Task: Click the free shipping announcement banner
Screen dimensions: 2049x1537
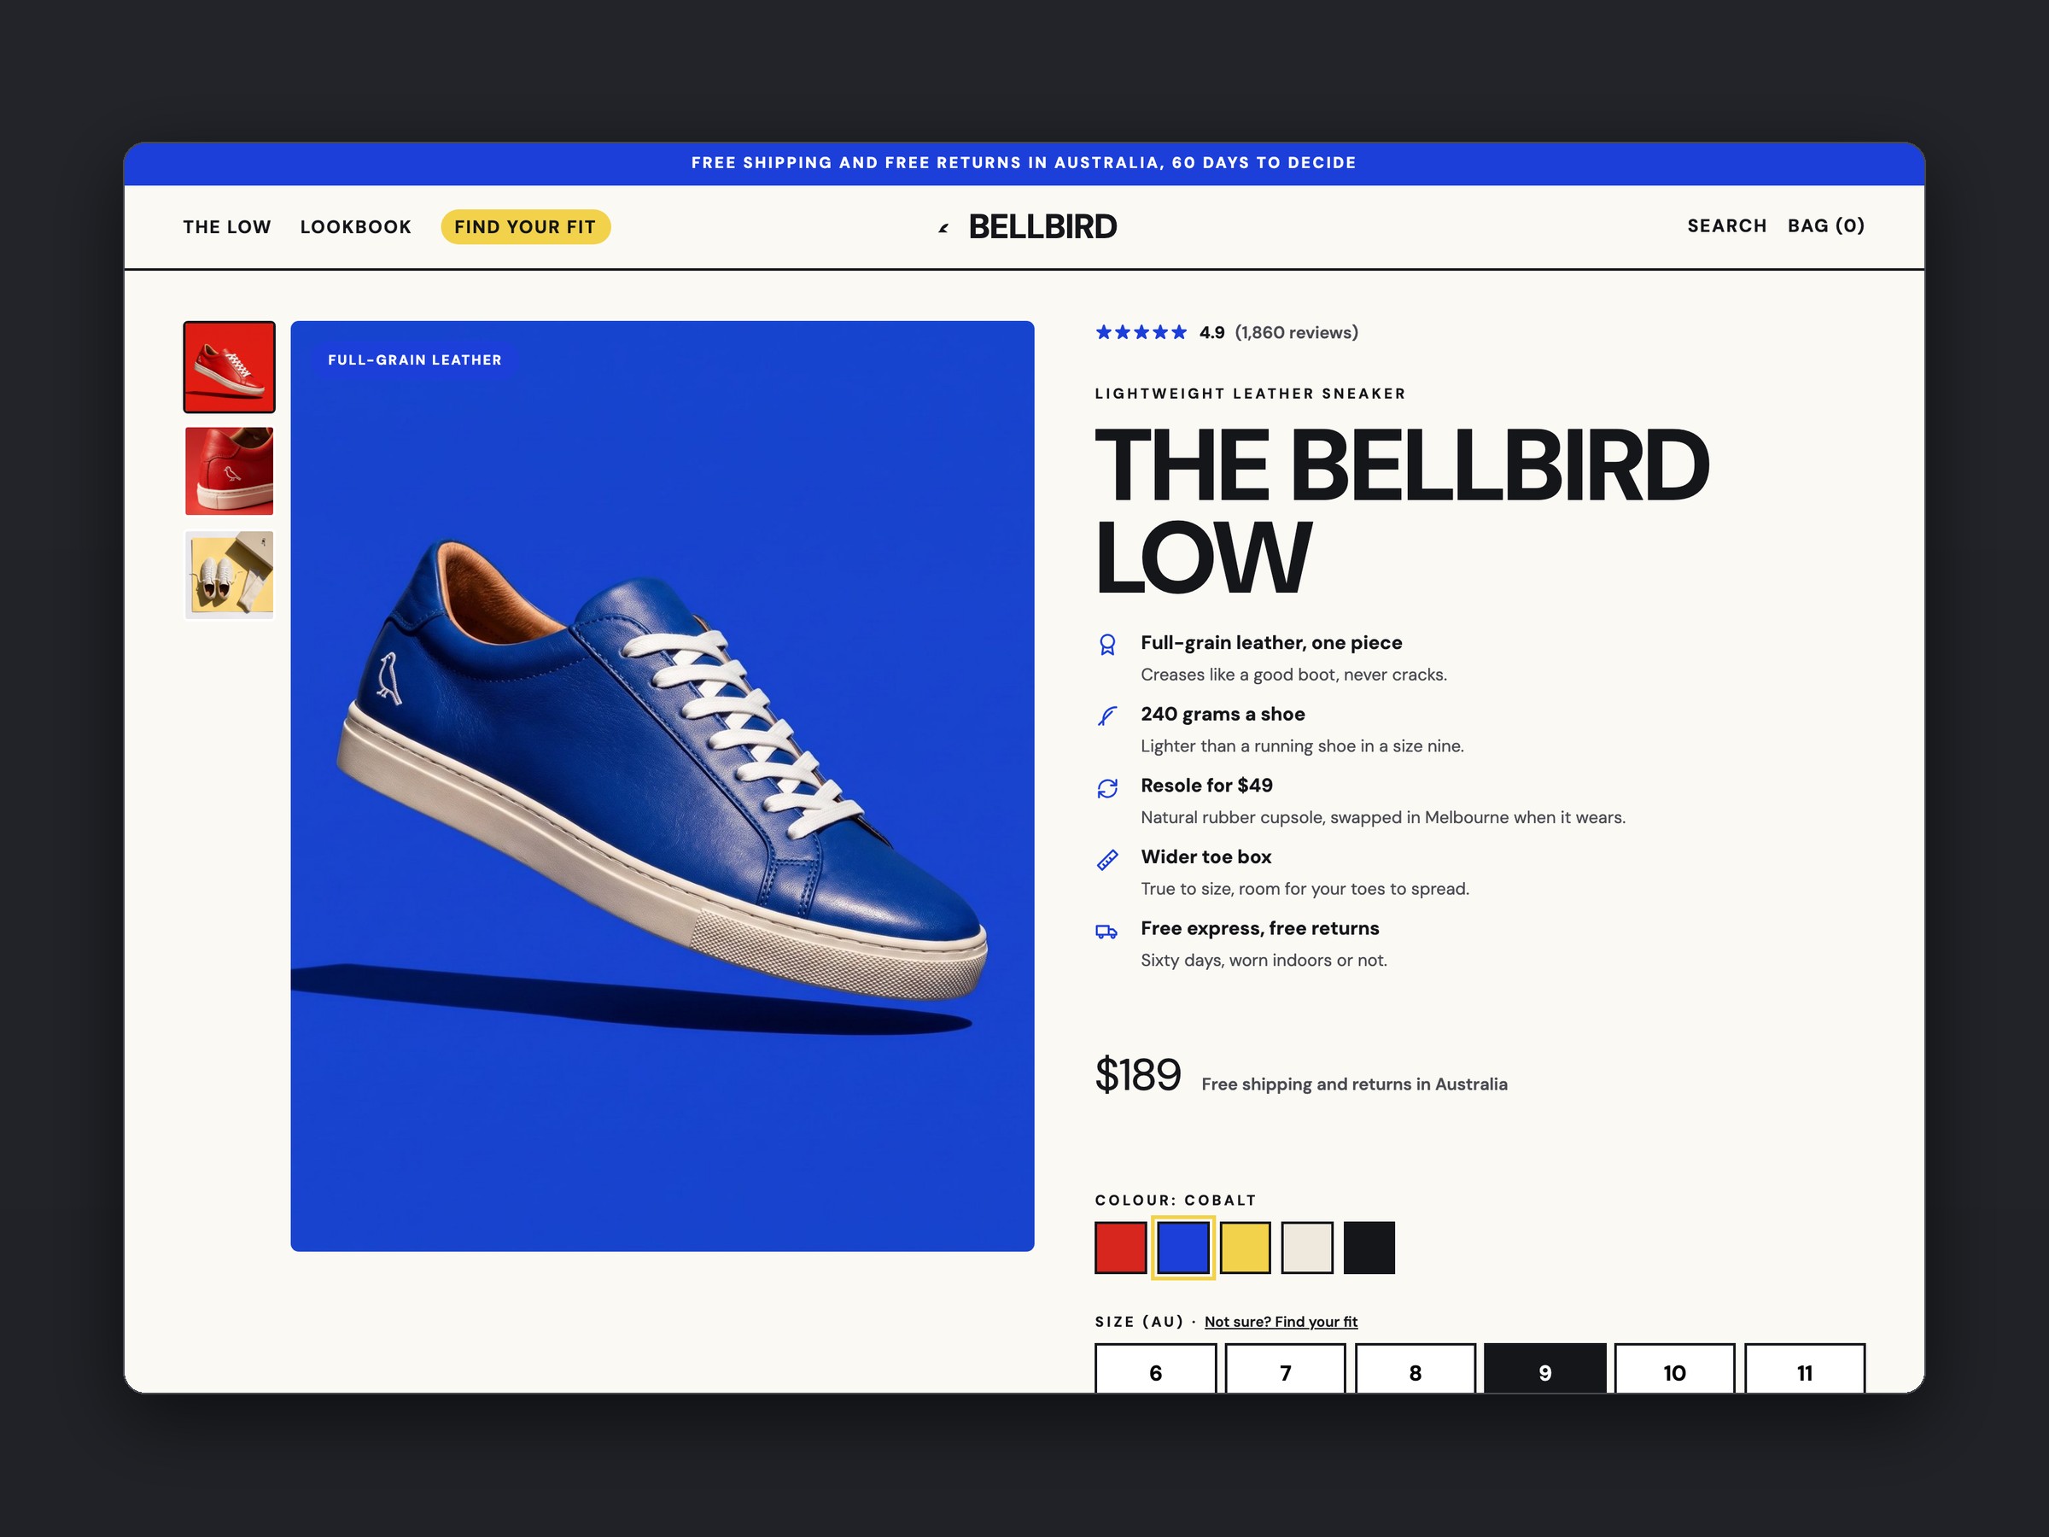Action: pos(1024,163)
